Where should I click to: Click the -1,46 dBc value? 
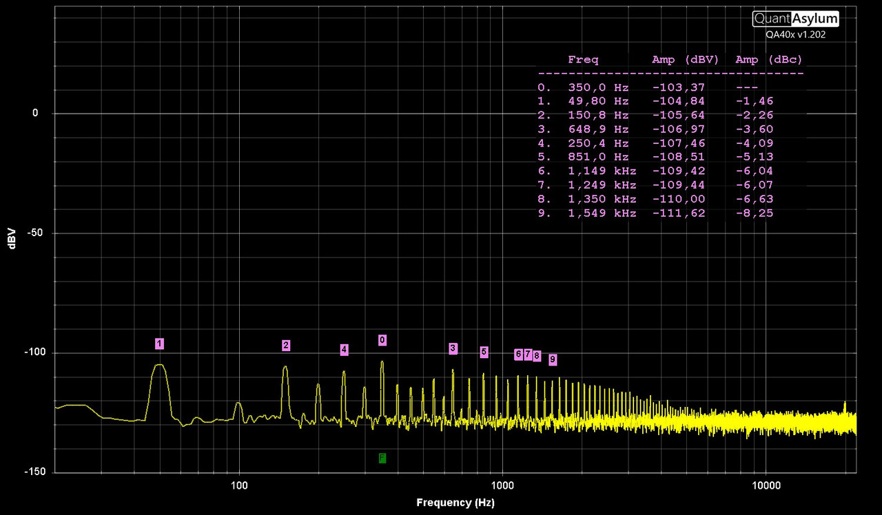point(755,101)
